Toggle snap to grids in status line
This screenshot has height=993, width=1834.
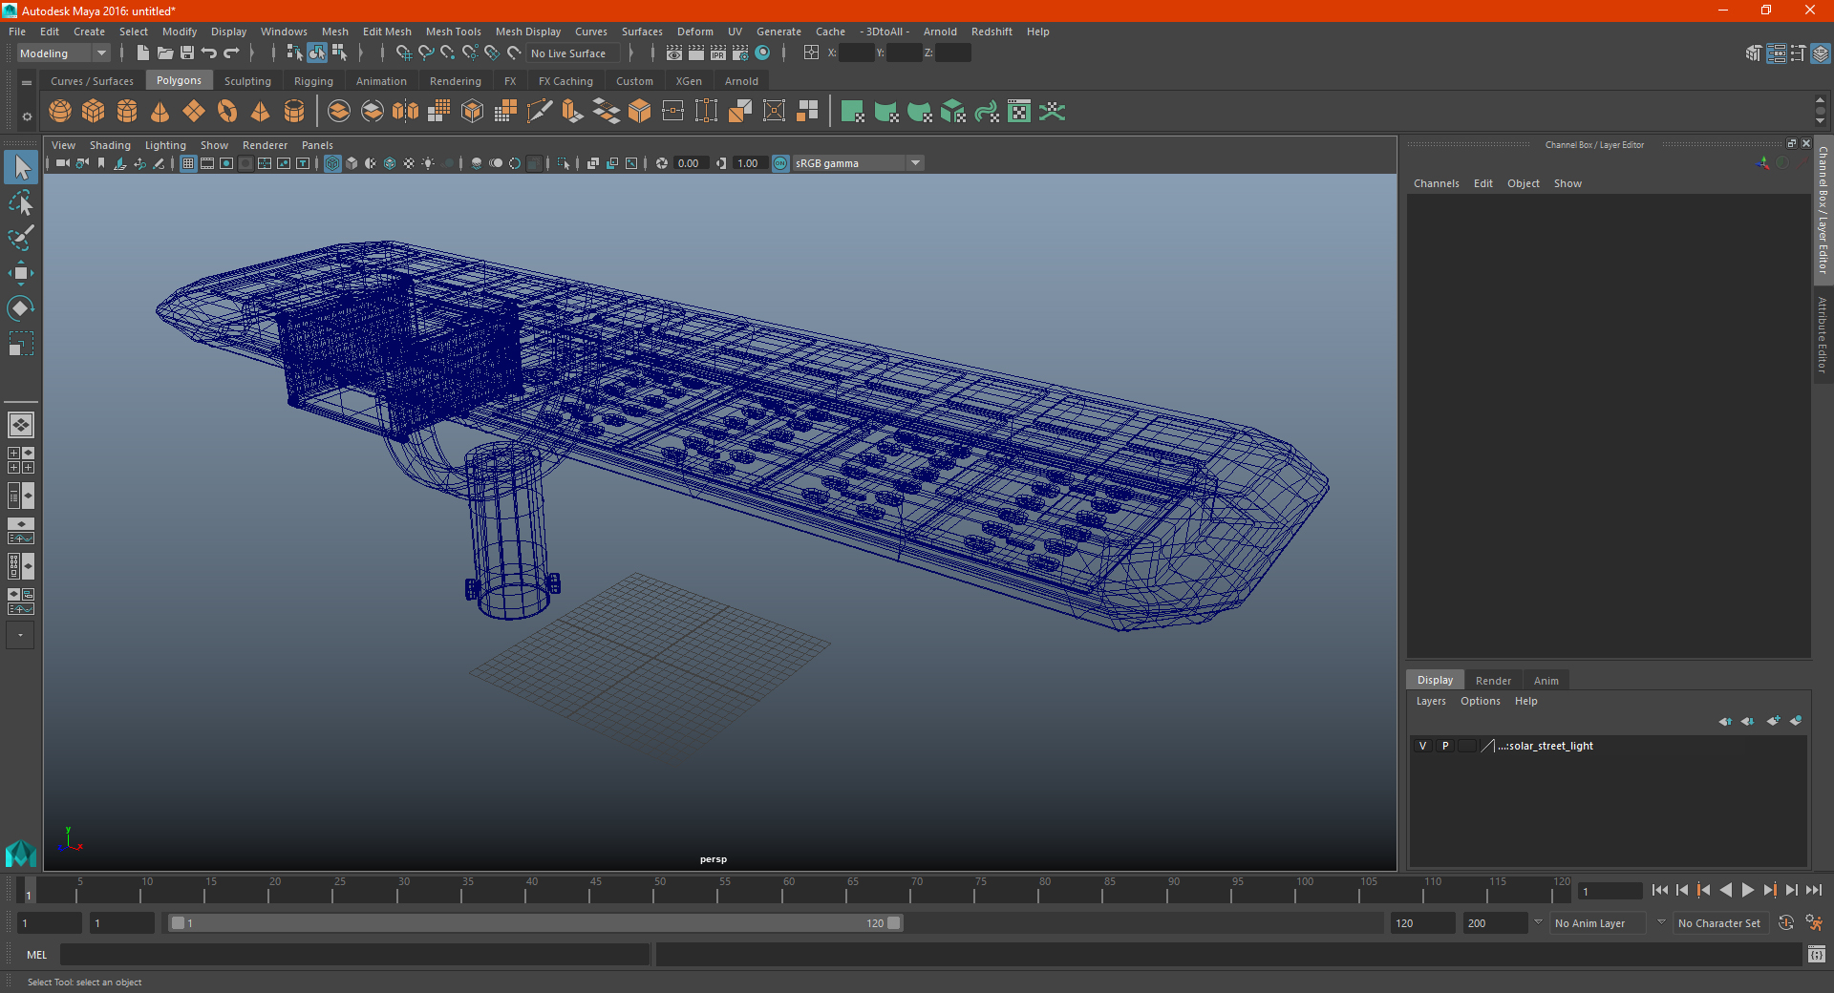403,53
